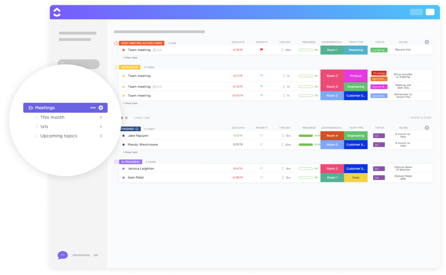Click the info icon next to New Task
This screenshot has height=275, width=446.
point(126,118)
